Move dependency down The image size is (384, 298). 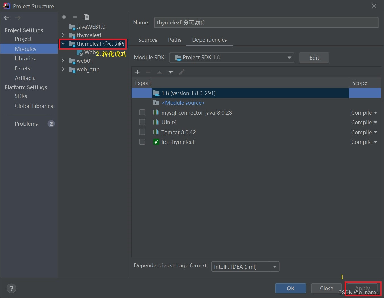point(171,72)
